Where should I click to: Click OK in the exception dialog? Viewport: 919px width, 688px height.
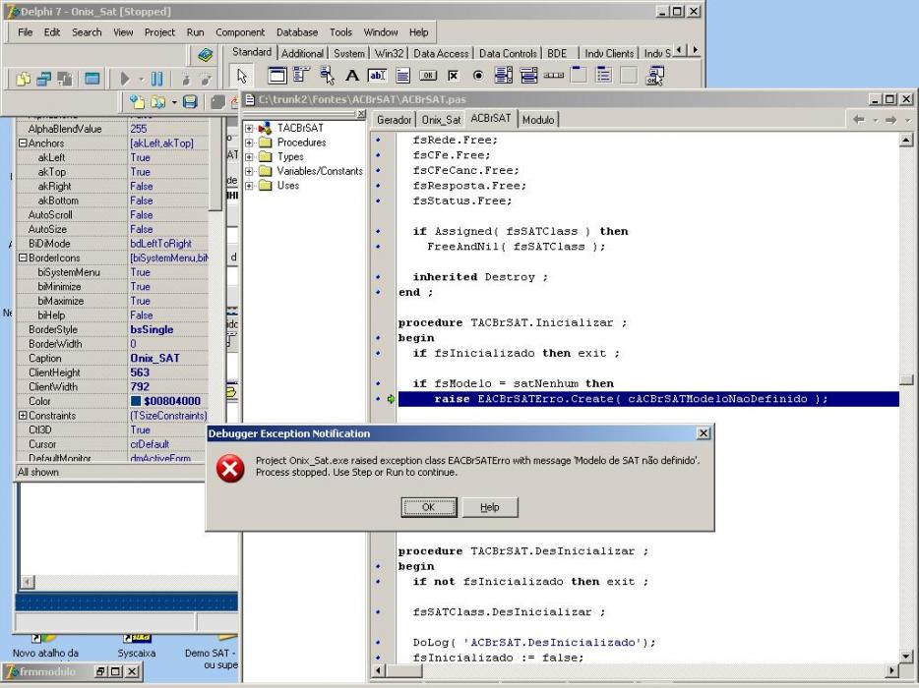click(x=429, y=507)
